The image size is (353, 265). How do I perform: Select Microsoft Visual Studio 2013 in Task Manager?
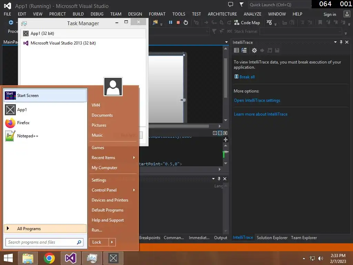[x=83, y=43]
